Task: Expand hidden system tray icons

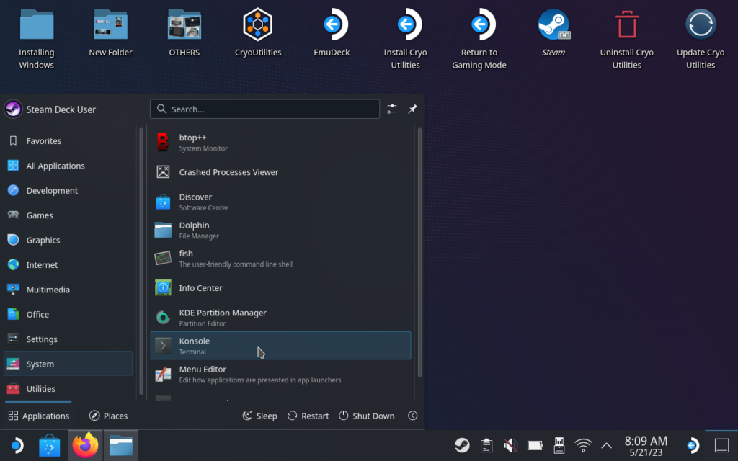Action: pyautogui.click(x=606, y=445)
